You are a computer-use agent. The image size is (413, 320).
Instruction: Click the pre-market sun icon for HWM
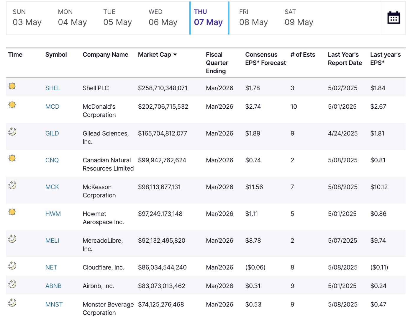coord(12,212)
